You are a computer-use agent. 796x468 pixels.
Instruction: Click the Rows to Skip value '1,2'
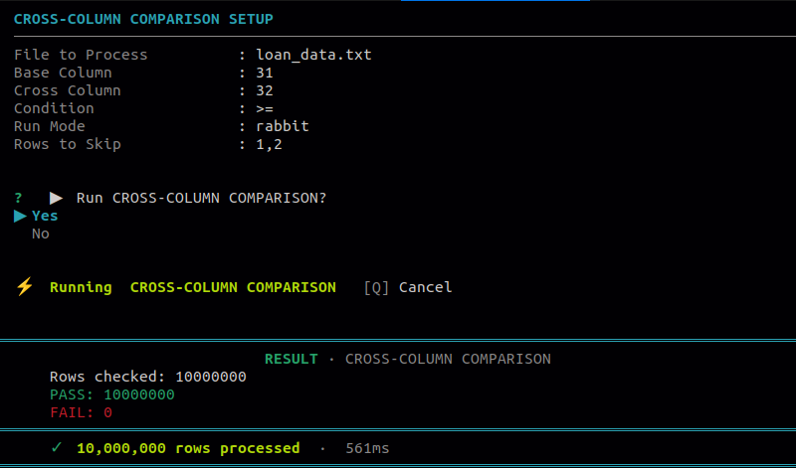point(269,144)
